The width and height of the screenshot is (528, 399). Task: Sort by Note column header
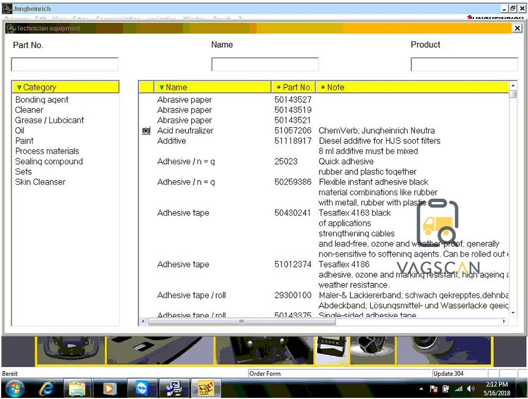point(412,88)
